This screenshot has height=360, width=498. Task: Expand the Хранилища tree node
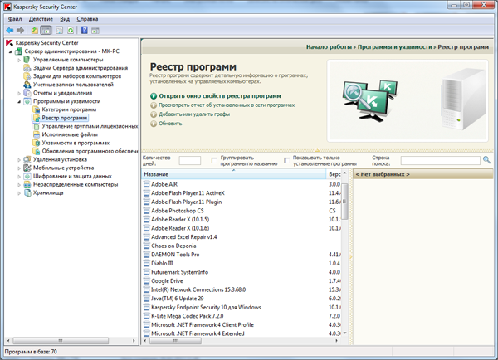[18, 192]
